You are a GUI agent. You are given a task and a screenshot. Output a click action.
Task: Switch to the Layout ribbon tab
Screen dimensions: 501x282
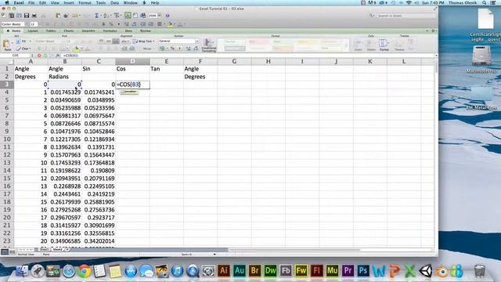click(33, 31)
